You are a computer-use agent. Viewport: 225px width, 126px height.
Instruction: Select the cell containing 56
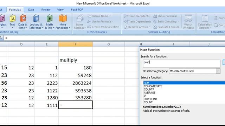coord(4,83)
